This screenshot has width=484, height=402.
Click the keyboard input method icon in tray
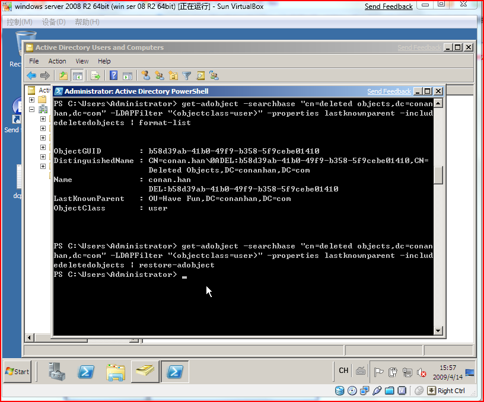coord(360,371)
